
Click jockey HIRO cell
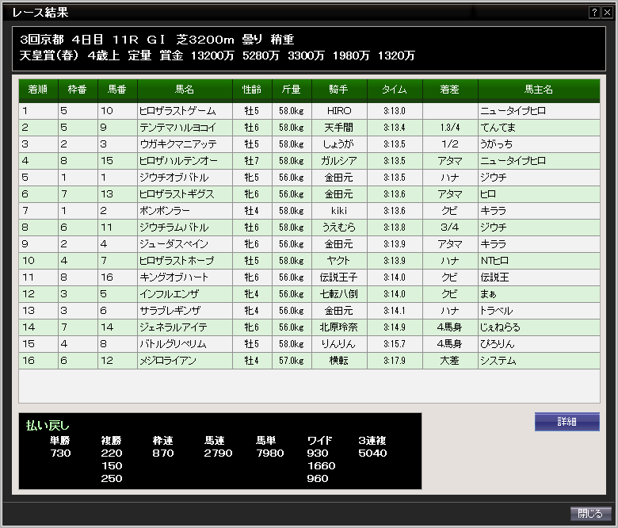coord(339,111)
